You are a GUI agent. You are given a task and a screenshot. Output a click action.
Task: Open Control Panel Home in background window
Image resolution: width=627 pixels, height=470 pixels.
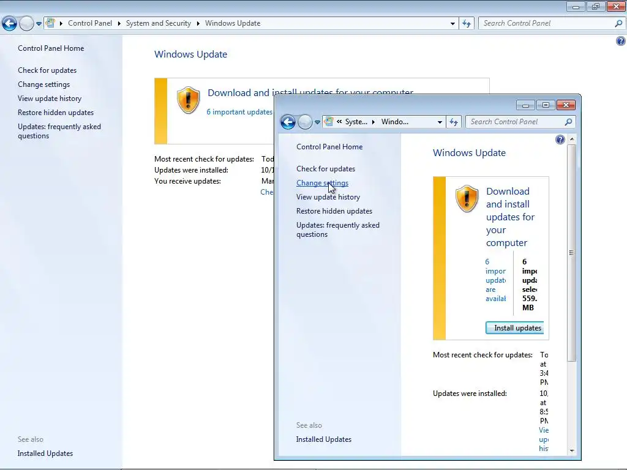click(x=51, y=48)
